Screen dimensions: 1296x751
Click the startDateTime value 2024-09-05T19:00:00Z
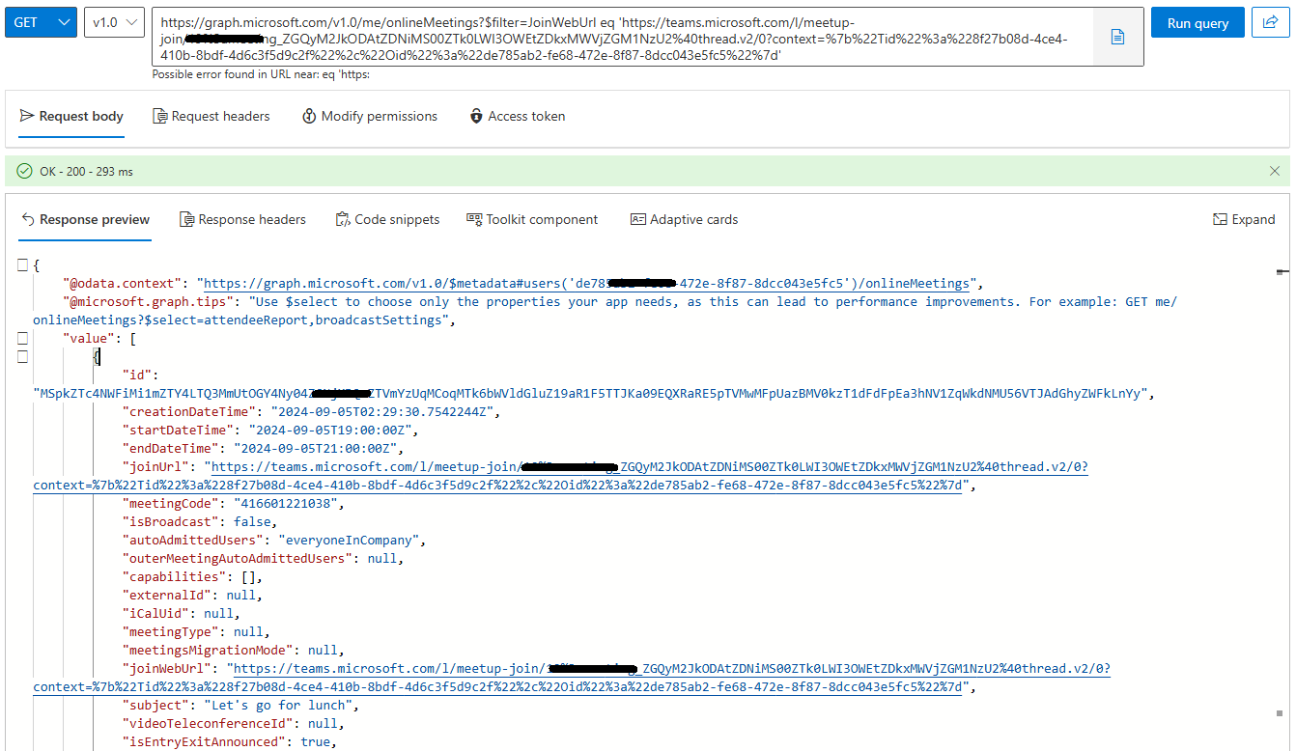(331, 430)
